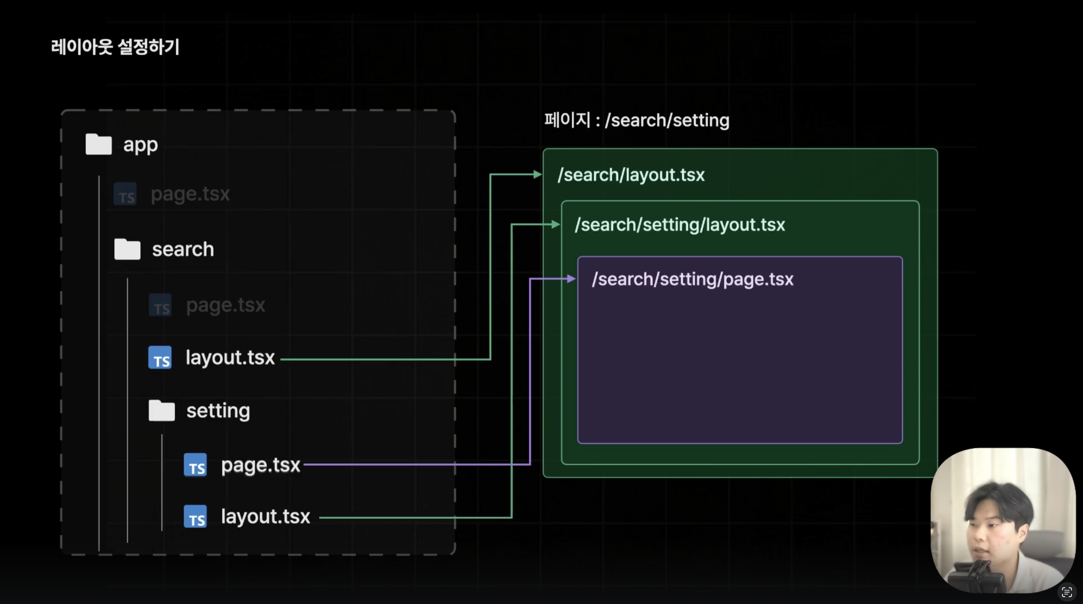Click the TS icon beside setting page.tsx

point(196,465)
